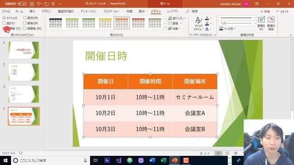
Task: Select slide 2 thumbnail
Action: pos(23,72)
